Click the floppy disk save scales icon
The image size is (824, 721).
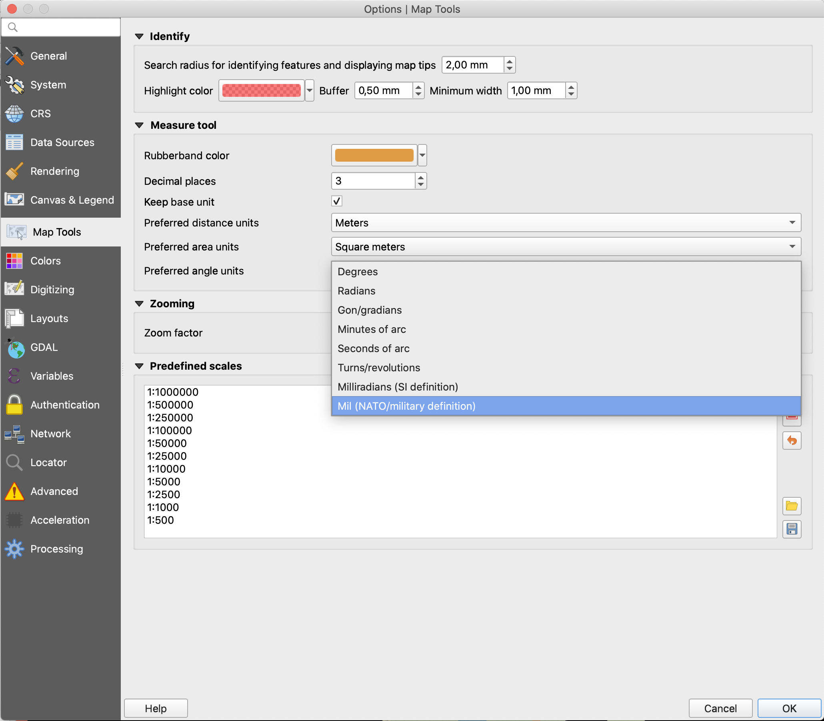792,529
